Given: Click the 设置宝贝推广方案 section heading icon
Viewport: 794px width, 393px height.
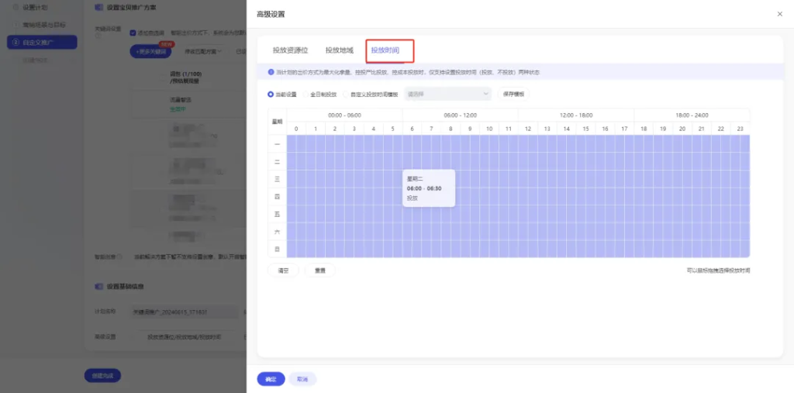Looking at the screenshot, I should tap(98, 8).
